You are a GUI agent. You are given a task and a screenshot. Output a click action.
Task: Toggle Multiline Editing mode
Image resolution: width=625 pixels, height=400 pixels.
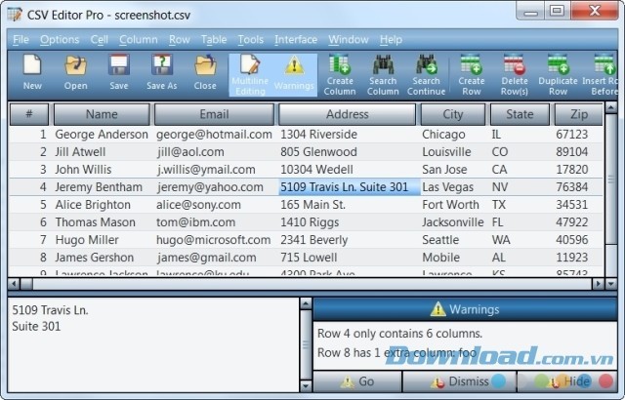click(x=249, y=74)
